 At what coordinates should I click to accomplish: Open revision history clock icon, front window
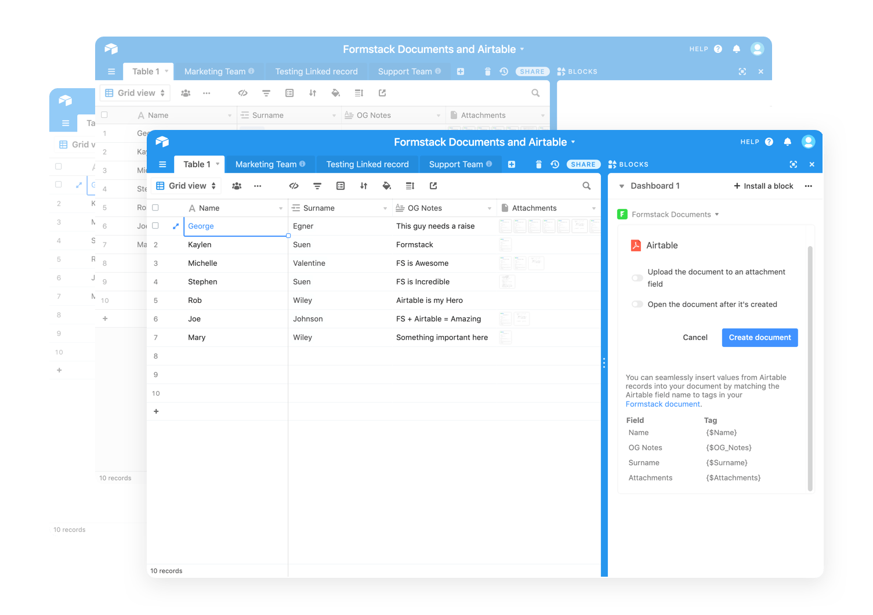(555, 164)
